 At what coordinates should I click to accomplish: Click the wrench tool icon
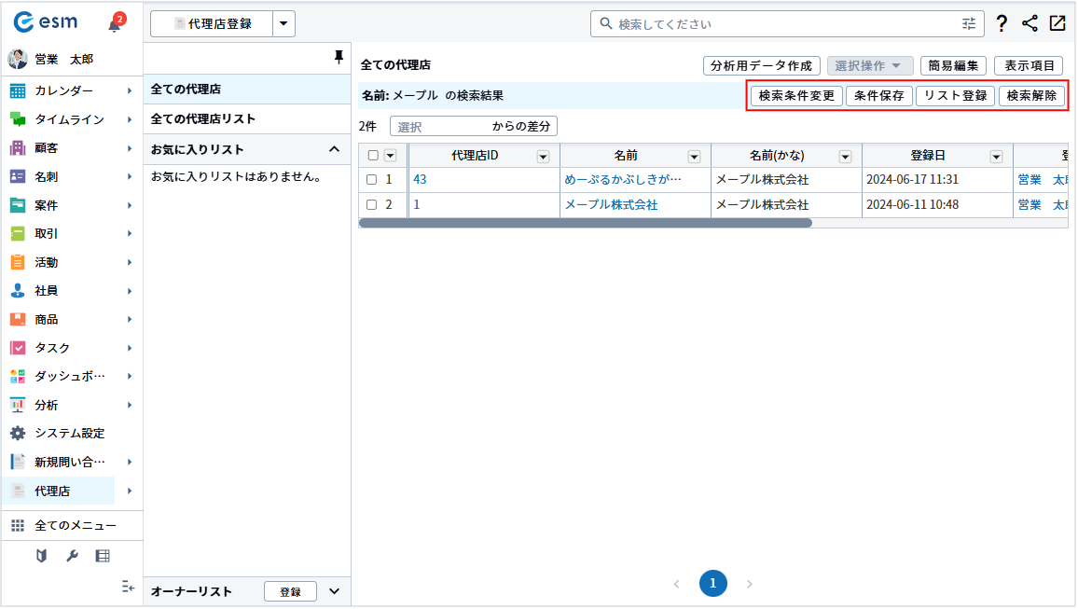72,556
